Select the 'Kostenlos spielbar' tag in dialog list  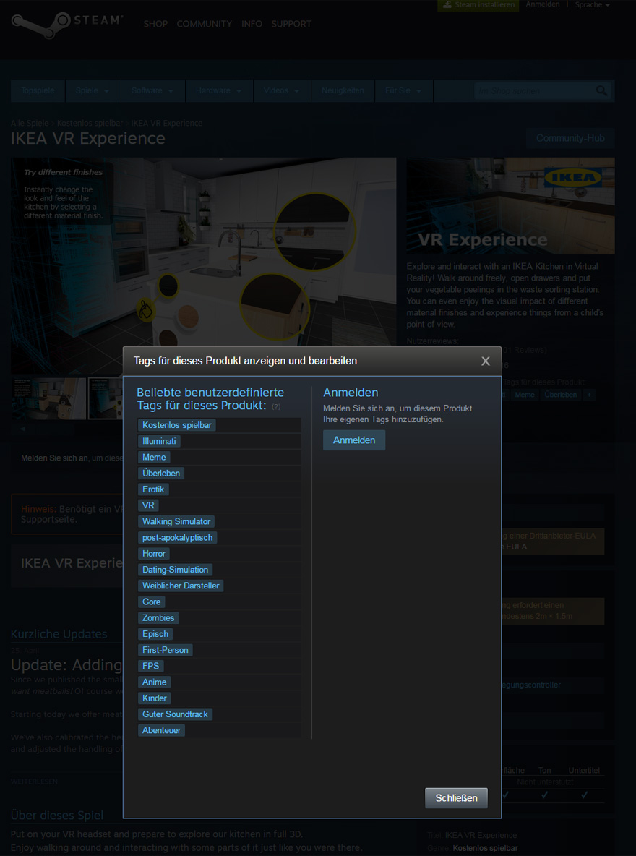click(177, 424)
